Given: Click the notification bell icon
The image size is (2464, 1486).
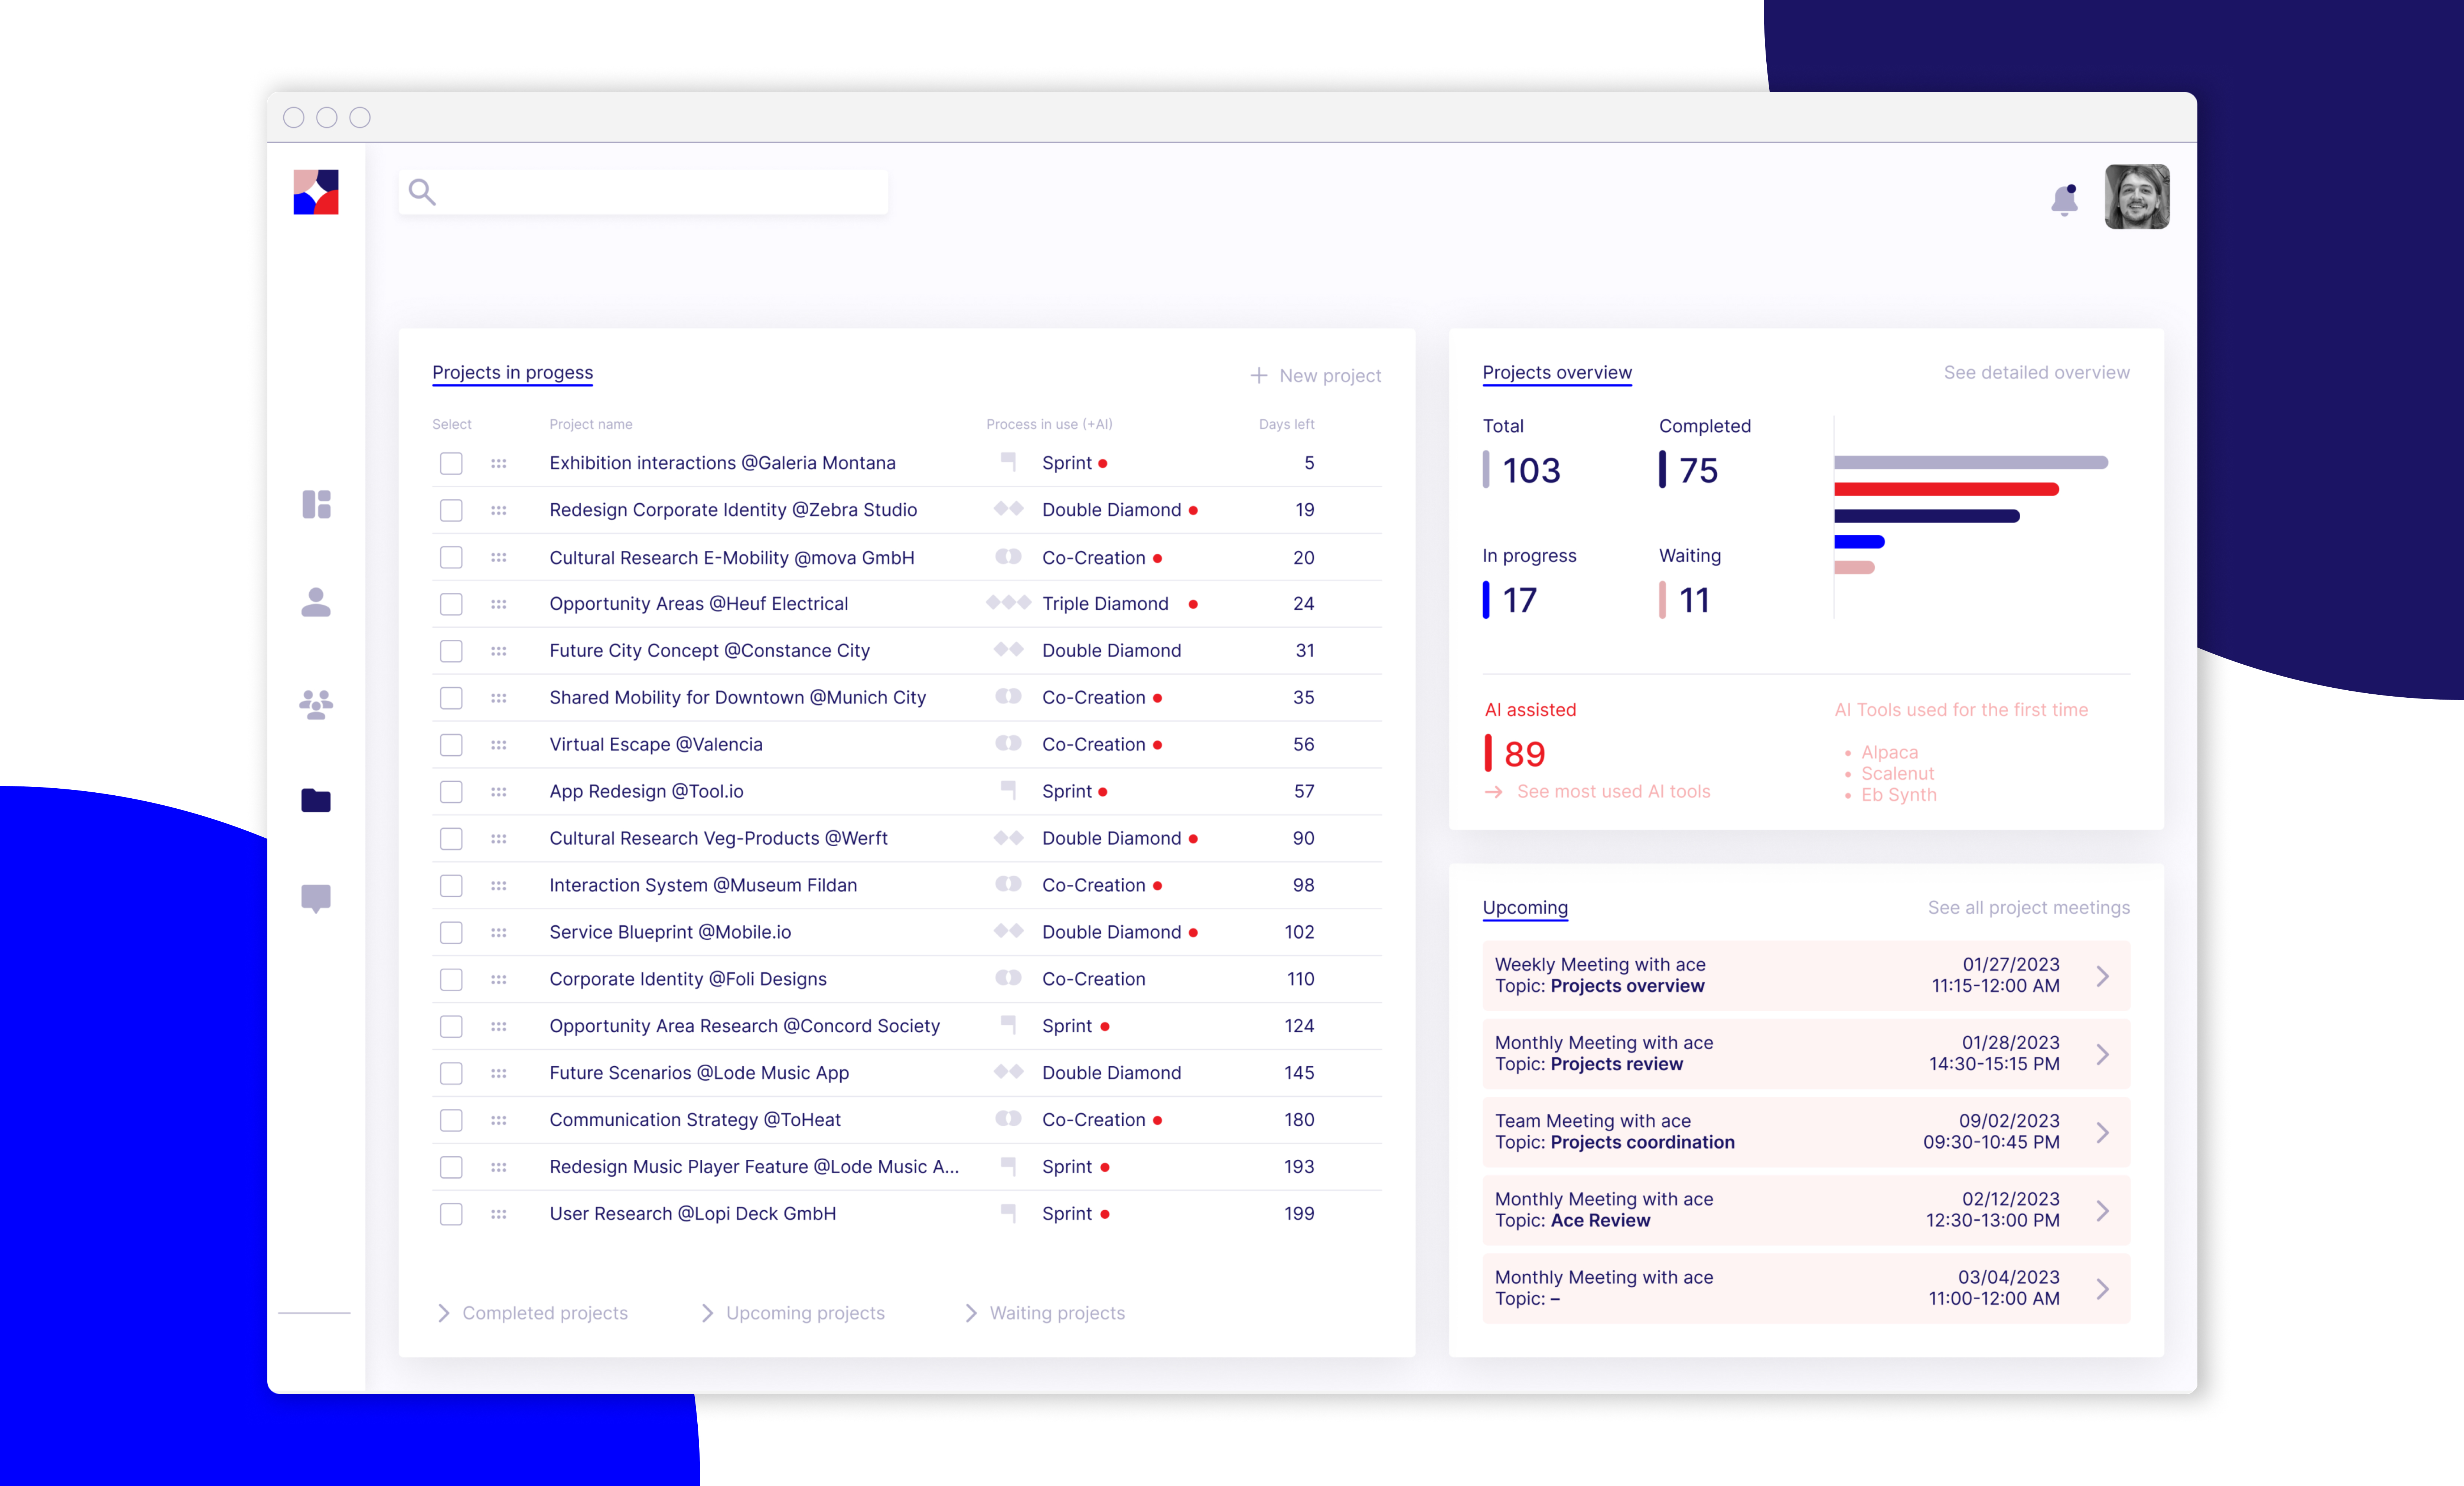Looking at the screenshot, I should click(2064, 200).
